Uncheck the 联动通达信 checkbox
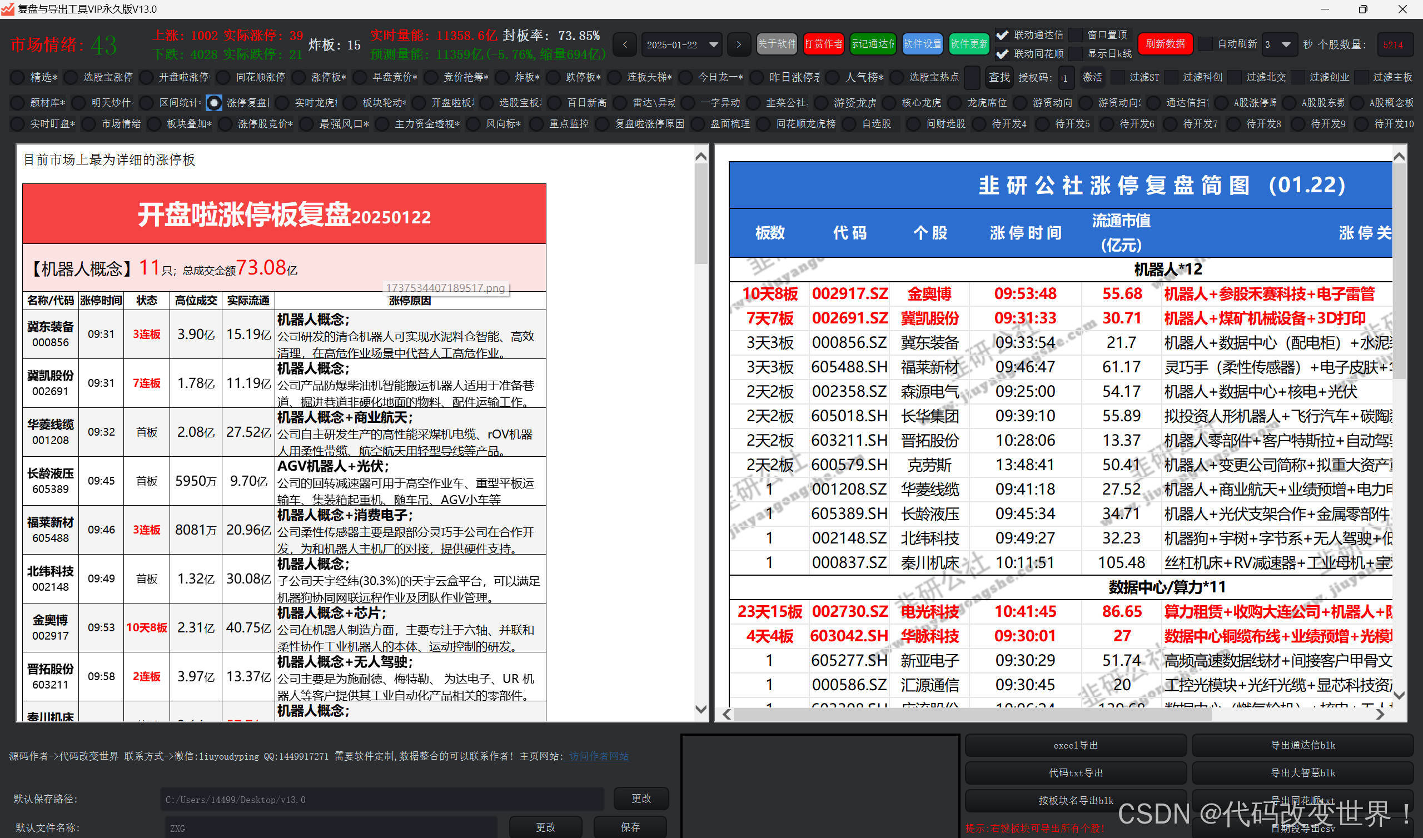Screen dimensions: 1423x838 (1002, 35)
